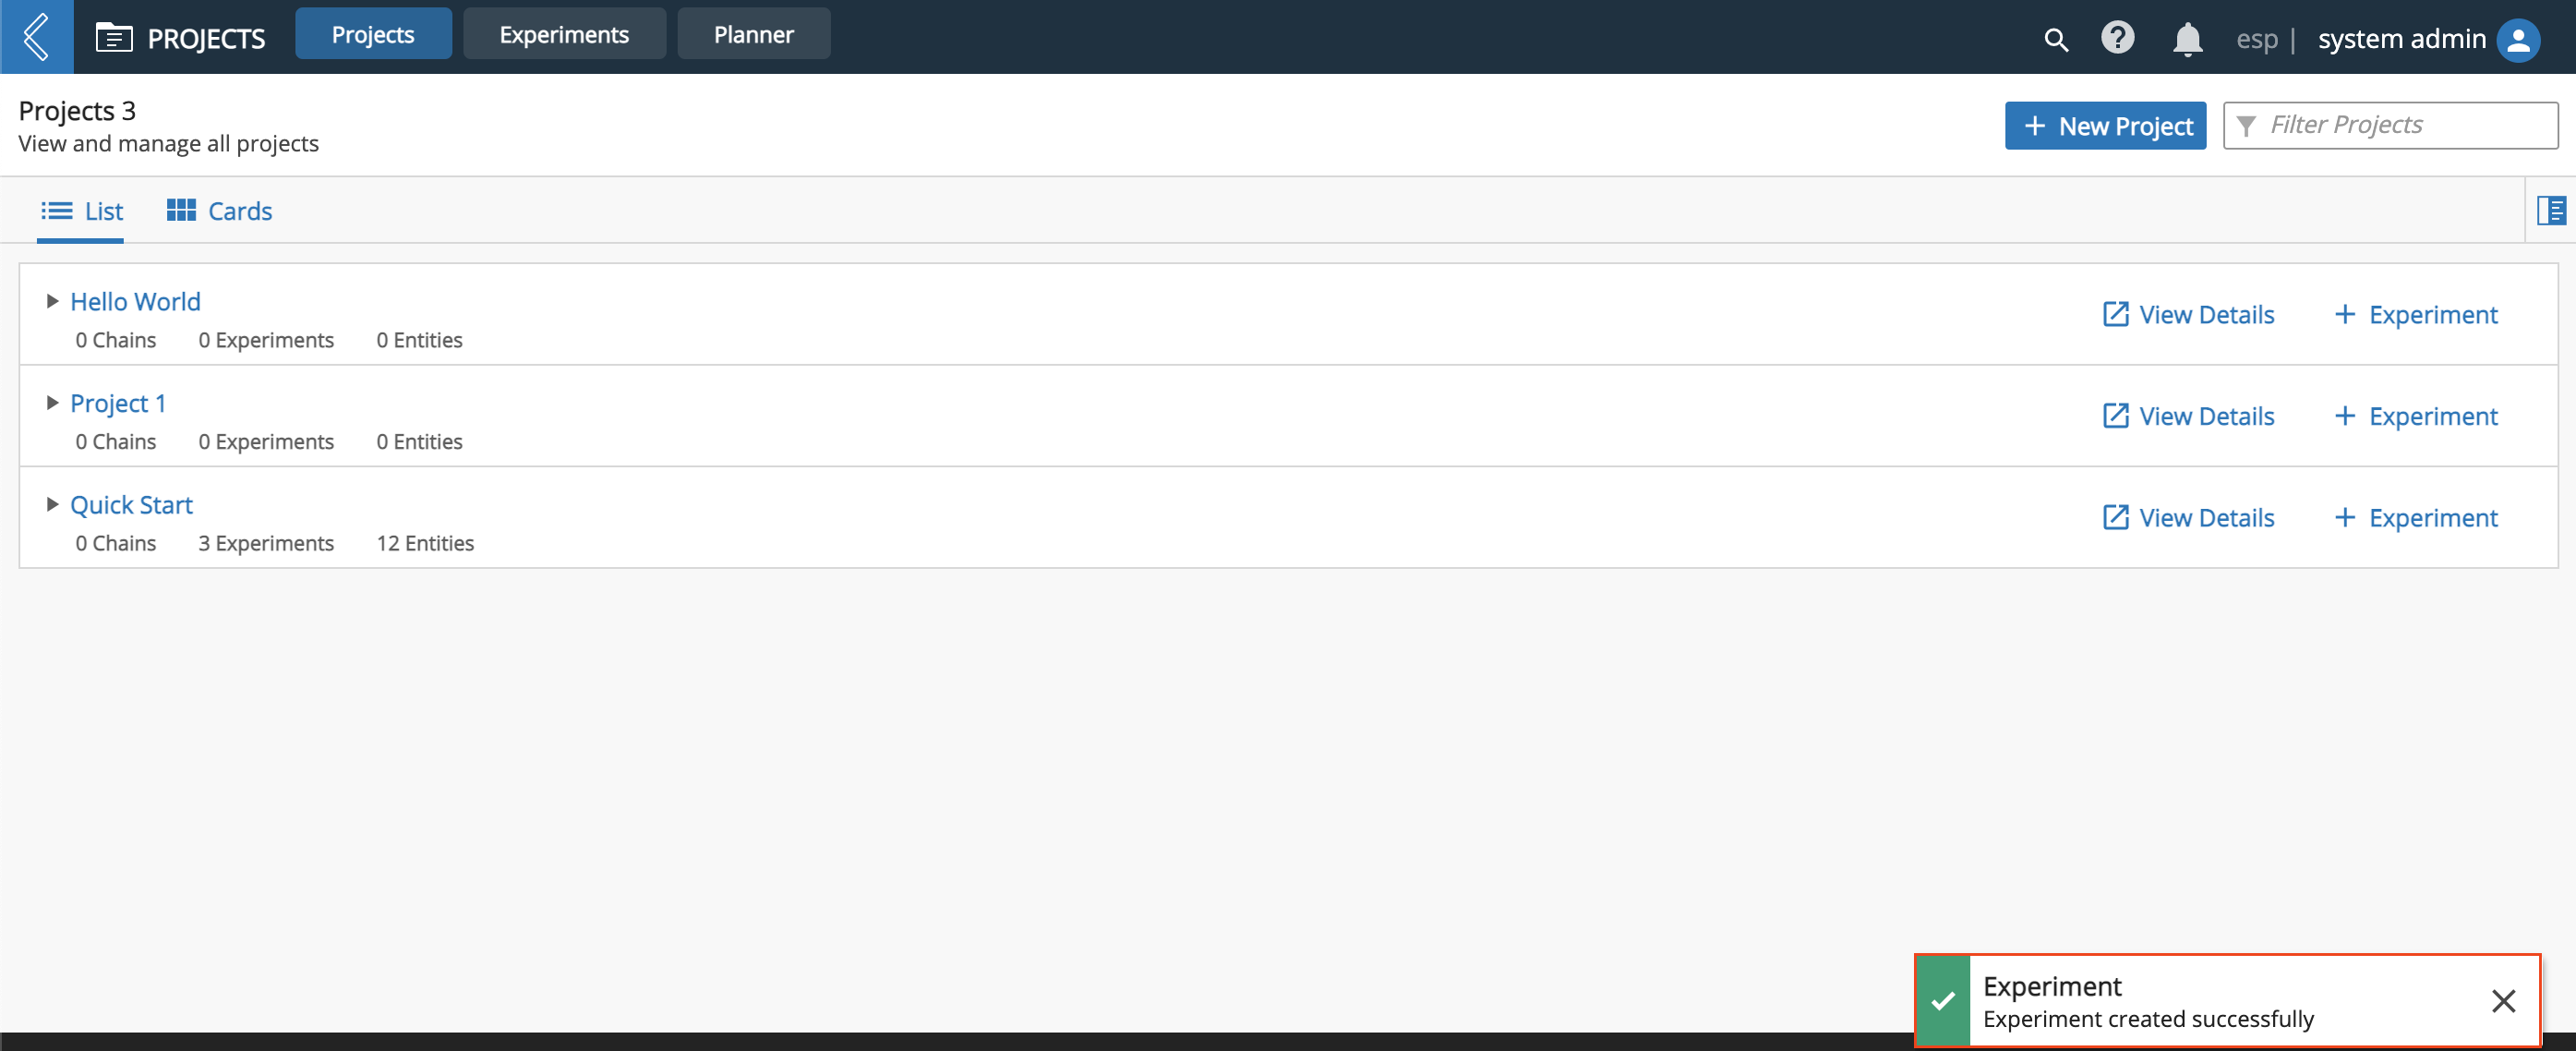Switch to the Planner tab

click(x=751, y=31)
